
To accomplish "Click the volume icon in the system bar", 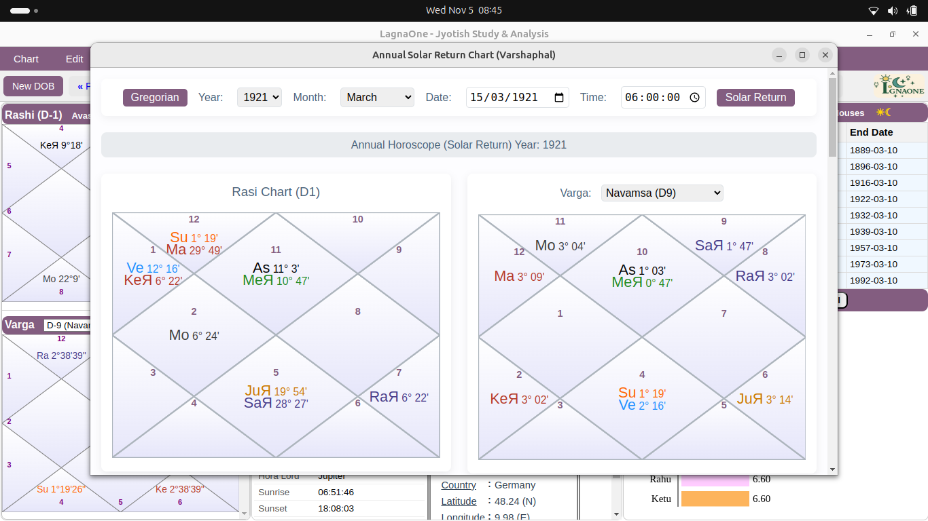I will [x=891, y=10].
